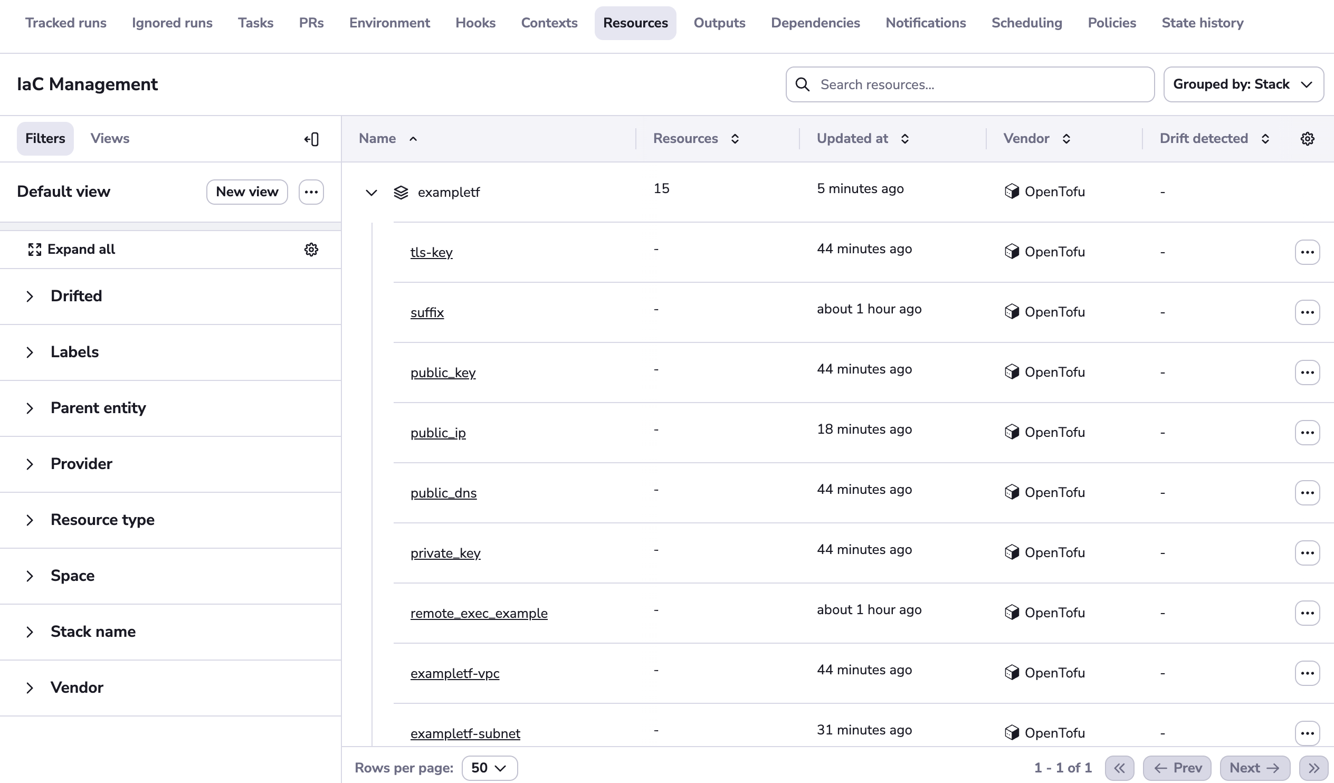
Task: Open filter settings gear beside Expand all
Action: click(311, 250)
